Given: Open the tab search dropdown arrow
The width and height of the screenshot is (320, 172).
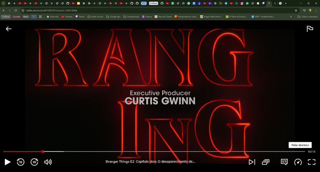Looking at the screenshot, I should (x=3, y=3).
